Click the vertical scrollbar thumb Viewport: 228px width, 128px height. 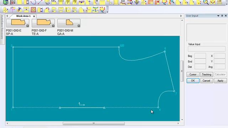[182, 71]
